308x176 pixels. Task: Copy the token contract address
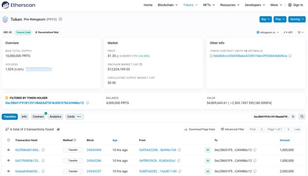coord(290,56)
